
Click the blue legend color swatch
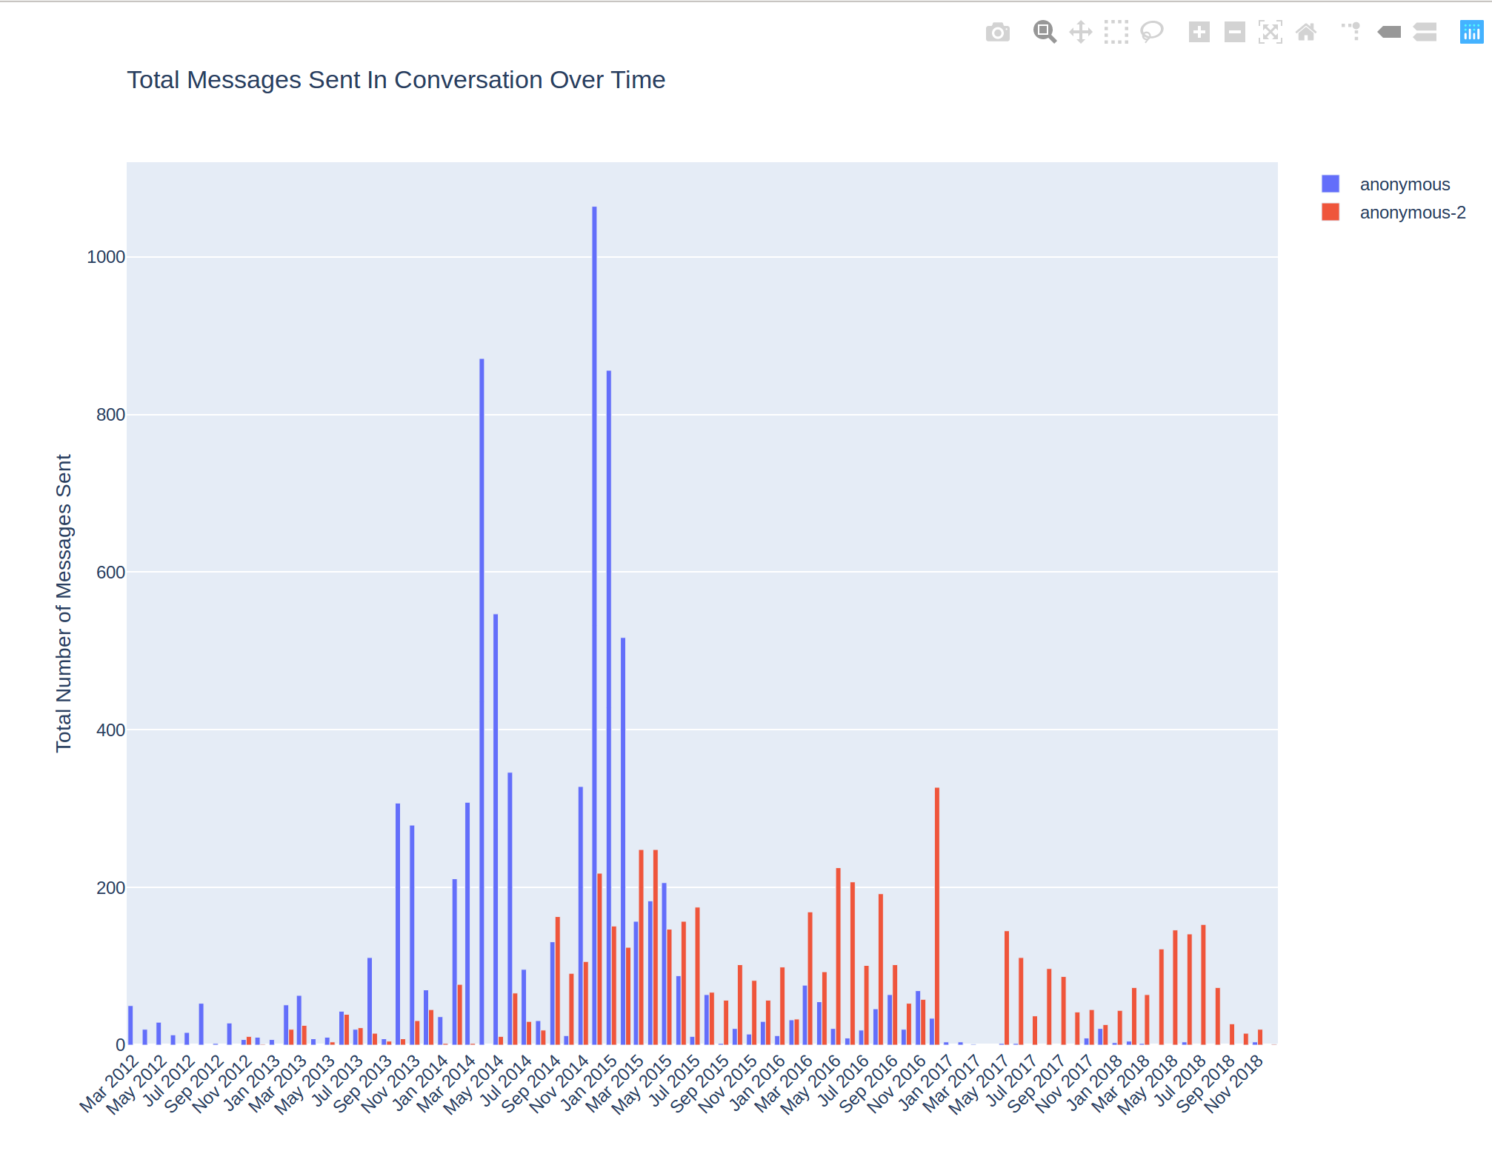click(1329, 183)
